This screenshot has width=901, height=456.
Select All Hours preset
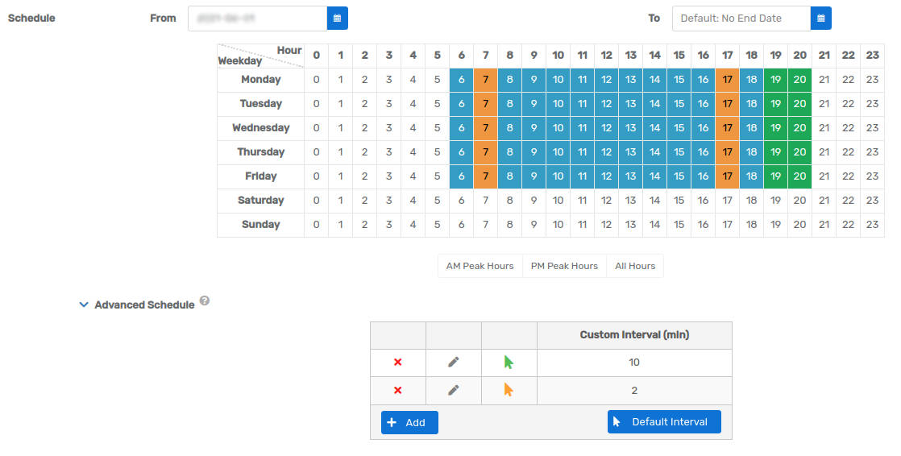pyautogui.click(x=635, y=266)
